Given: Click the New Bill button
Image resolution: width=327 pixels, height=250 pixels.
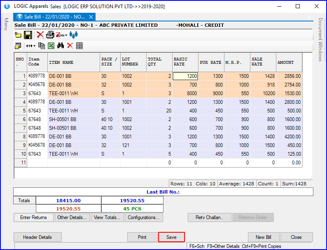Looking at the screenshot, I should pyautogui.click(x=264, y=237).
